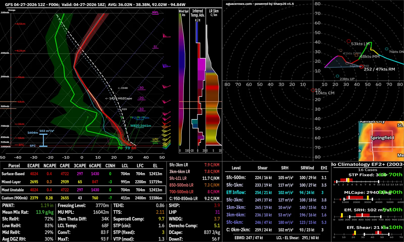This screenshot has height=242, width=404.
Task: Click the 48kts MM label on the hodograph
Action: click(x=370, y=56)
